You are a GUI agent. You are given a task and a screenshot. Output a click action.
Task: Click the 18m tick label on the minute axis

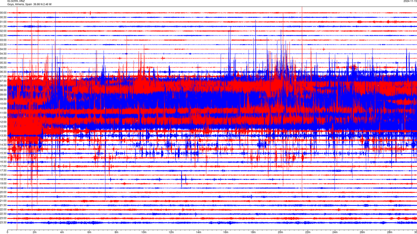coord(253,232)
